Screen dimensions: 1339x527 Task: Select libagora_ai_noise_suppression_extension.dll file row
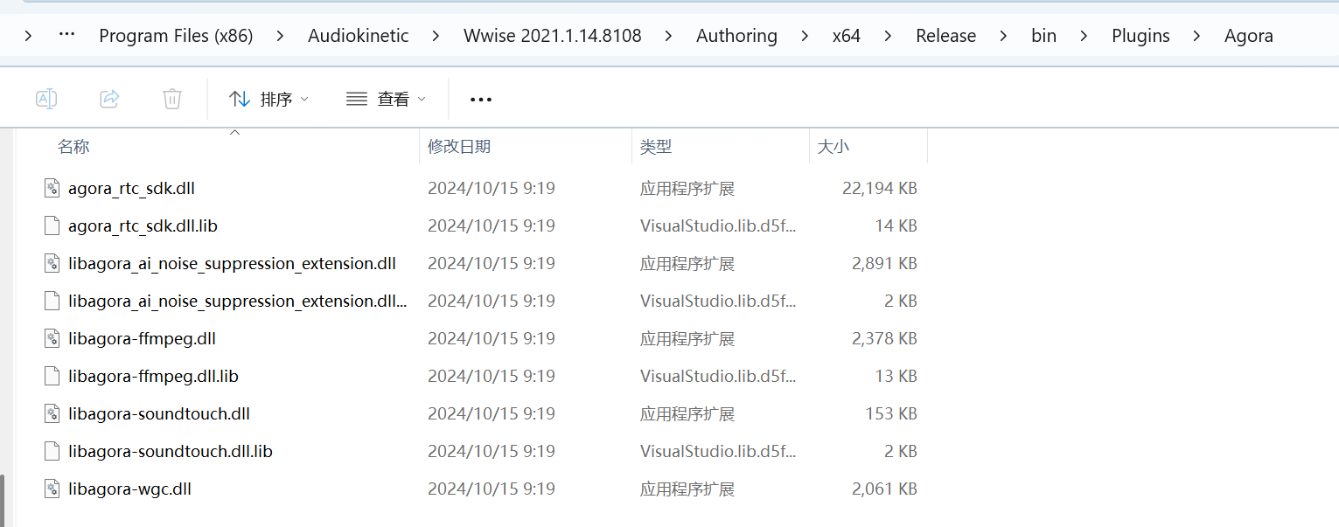point(232,263)
